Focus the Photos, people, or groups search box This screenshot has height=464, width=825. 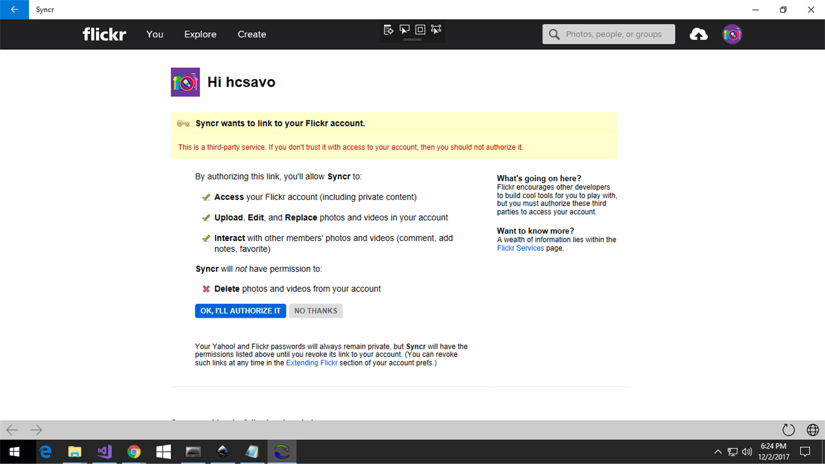point(608,34)
